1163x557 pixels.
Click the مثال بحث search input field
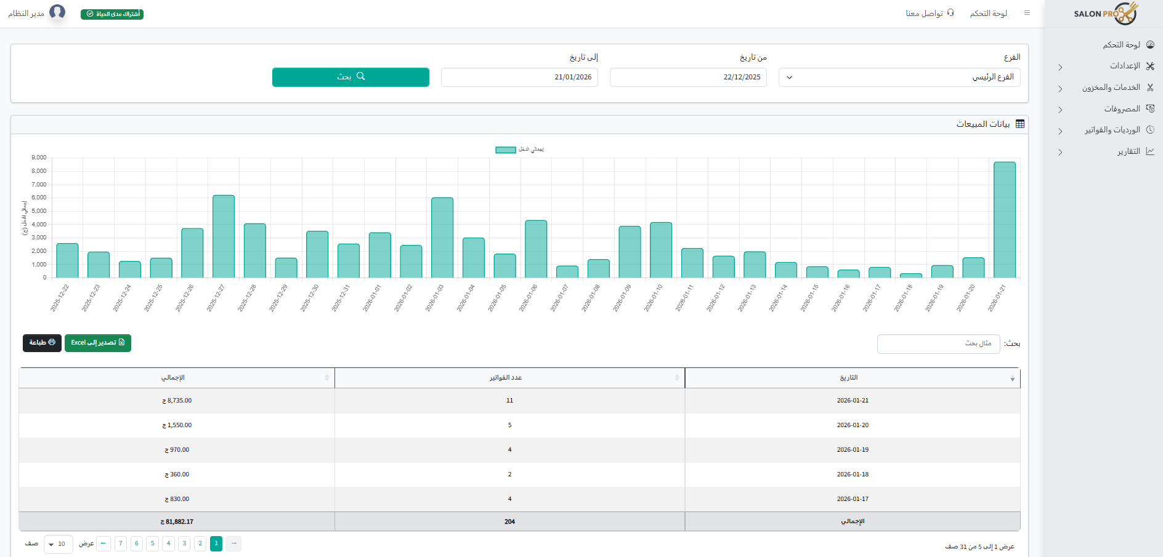(938, 343)
